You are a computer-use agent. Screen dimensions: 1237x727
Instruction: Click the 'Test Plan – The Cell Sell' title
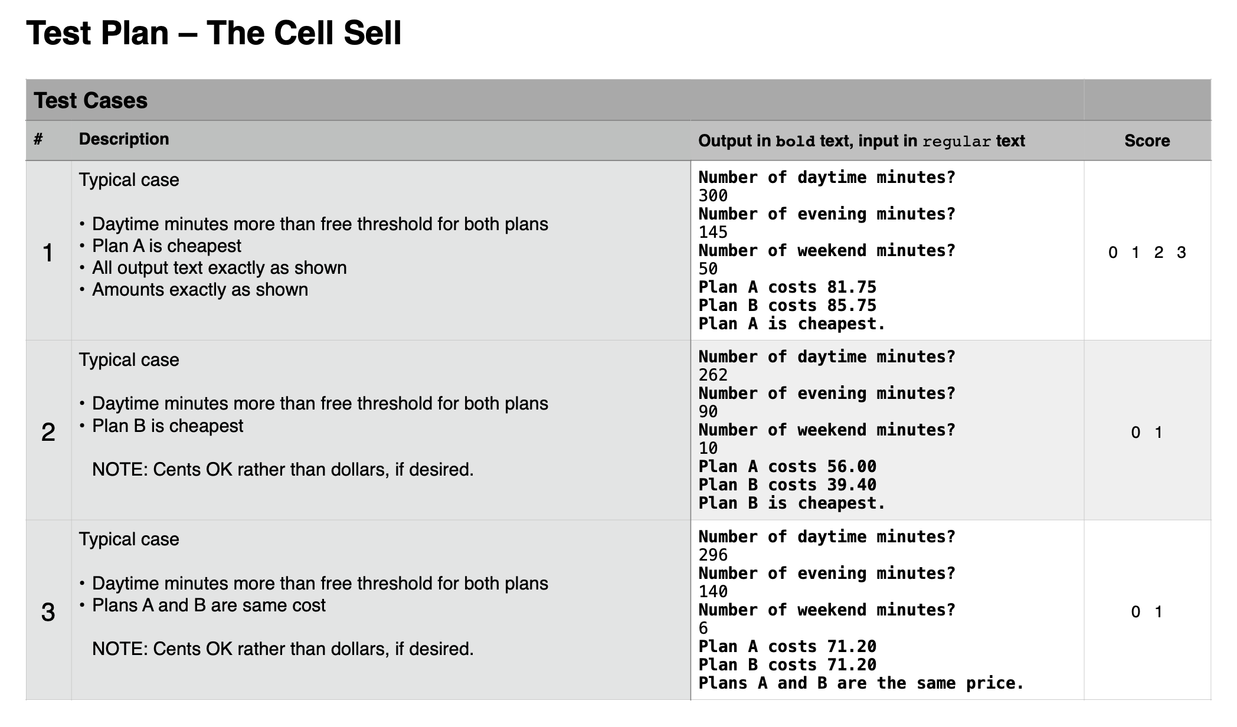(214, 33)
